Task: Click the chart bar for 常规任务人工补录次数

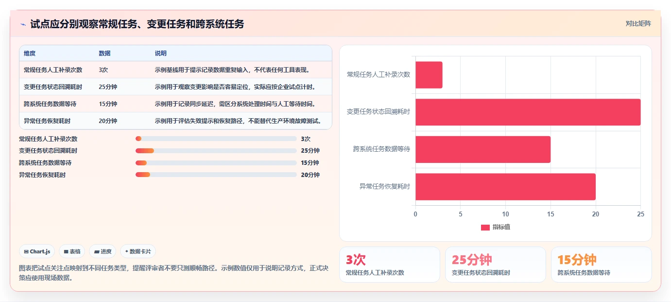Action: [429, 75]
